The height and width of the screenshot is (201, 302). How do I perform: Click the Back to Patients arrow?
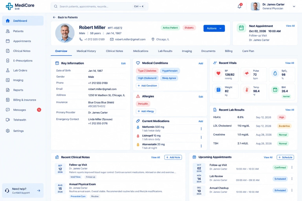point(54,17)
